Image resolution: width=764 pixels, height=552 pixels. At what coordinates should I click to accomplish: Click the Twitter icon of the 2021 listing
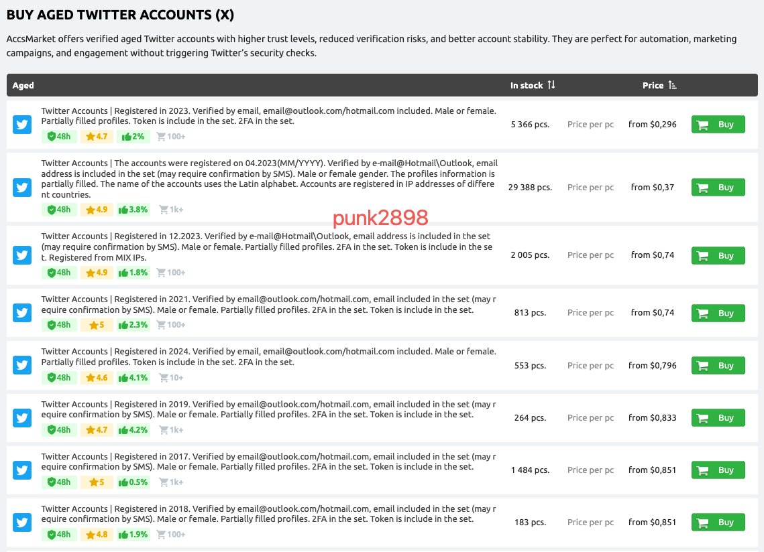[x=22, y=312]
